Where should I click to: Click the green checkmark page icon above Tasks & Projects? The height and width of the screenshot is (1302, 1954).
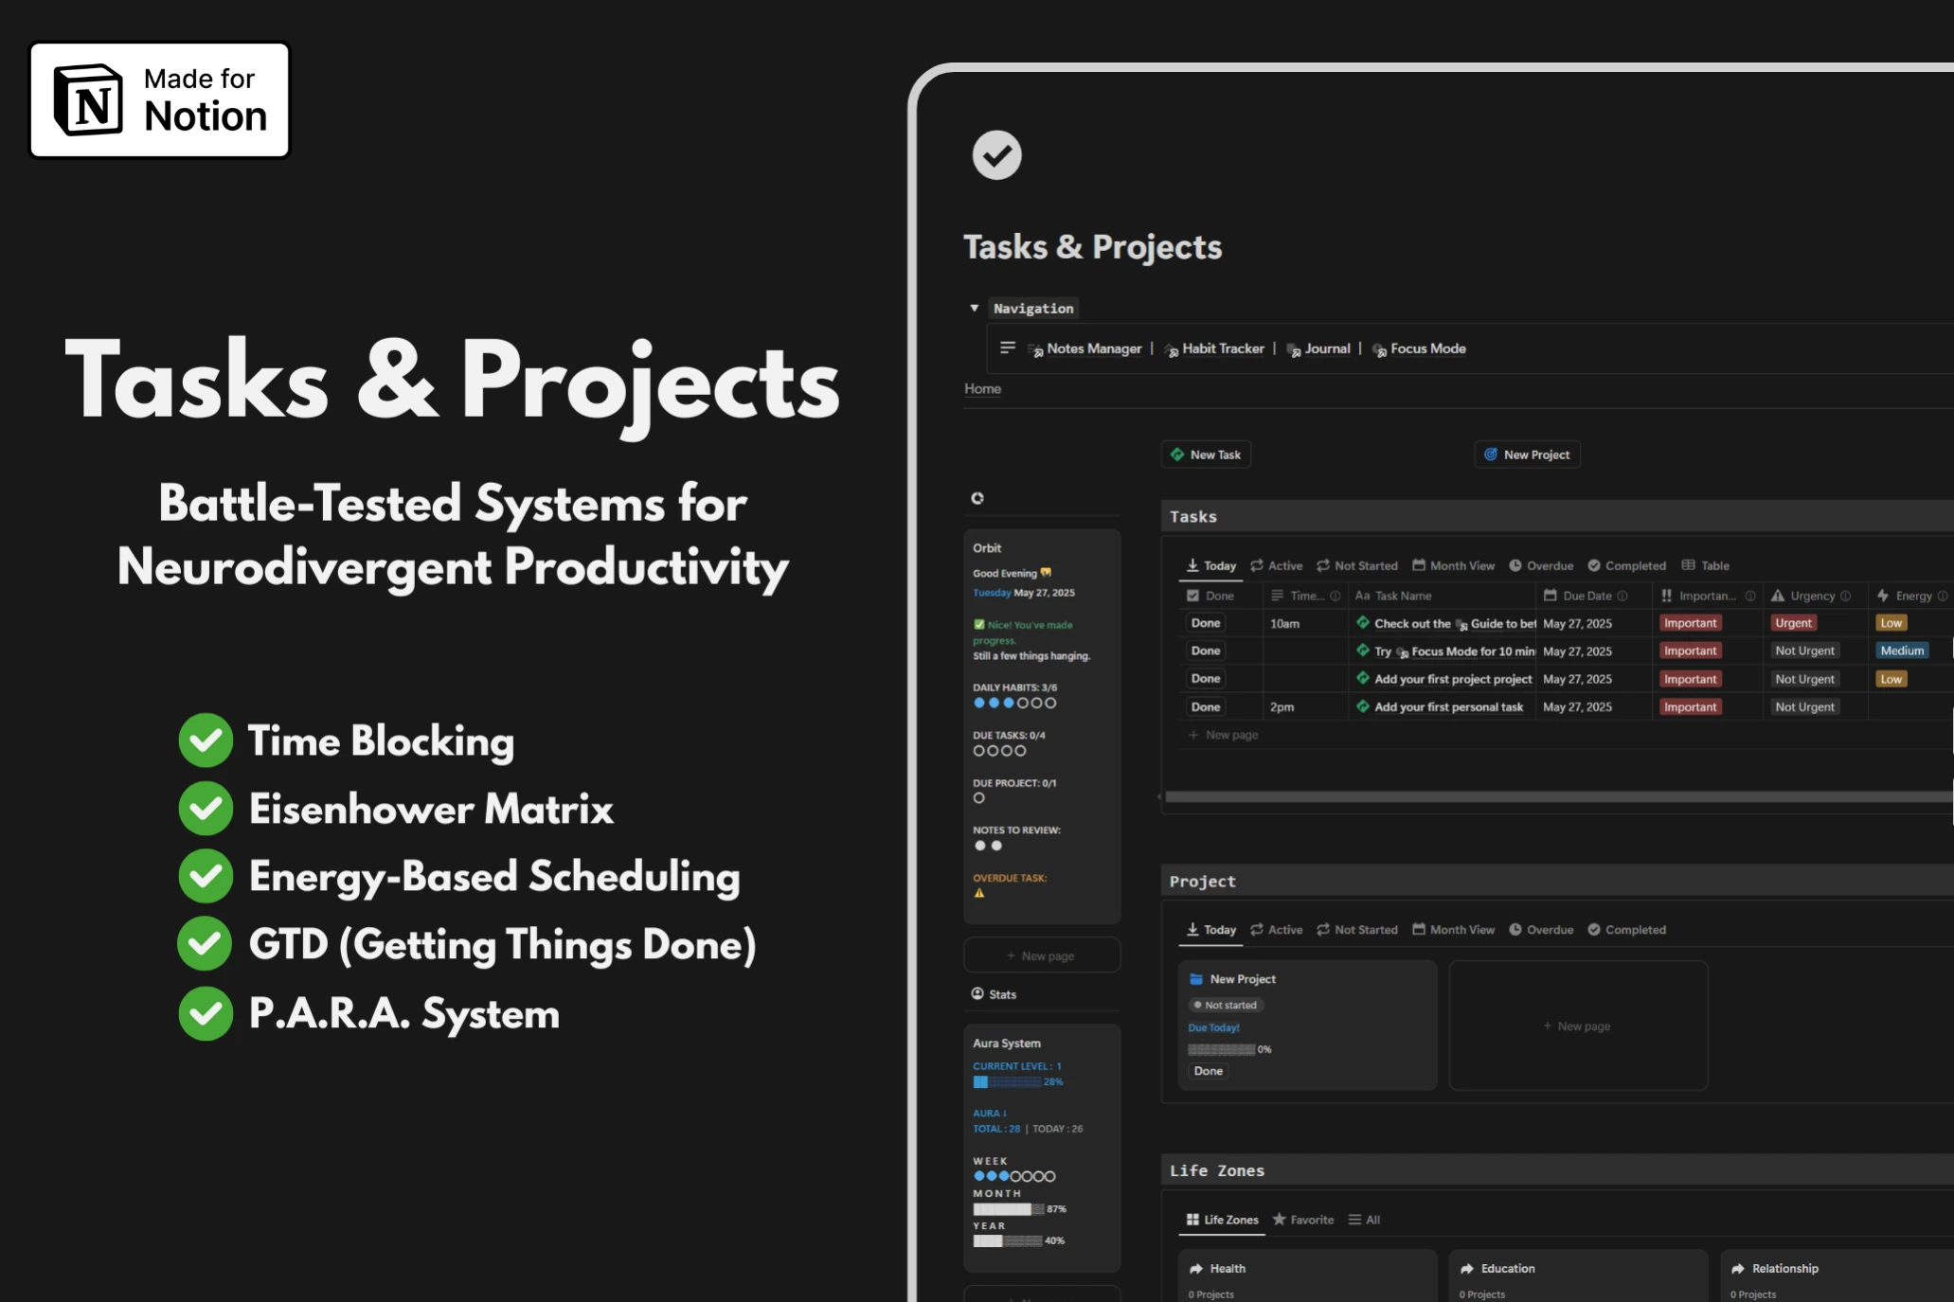click(996, 154)
